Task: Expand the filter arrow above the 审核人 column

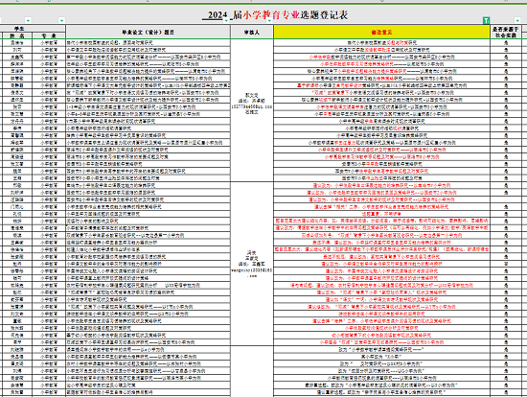Action: 269,20
